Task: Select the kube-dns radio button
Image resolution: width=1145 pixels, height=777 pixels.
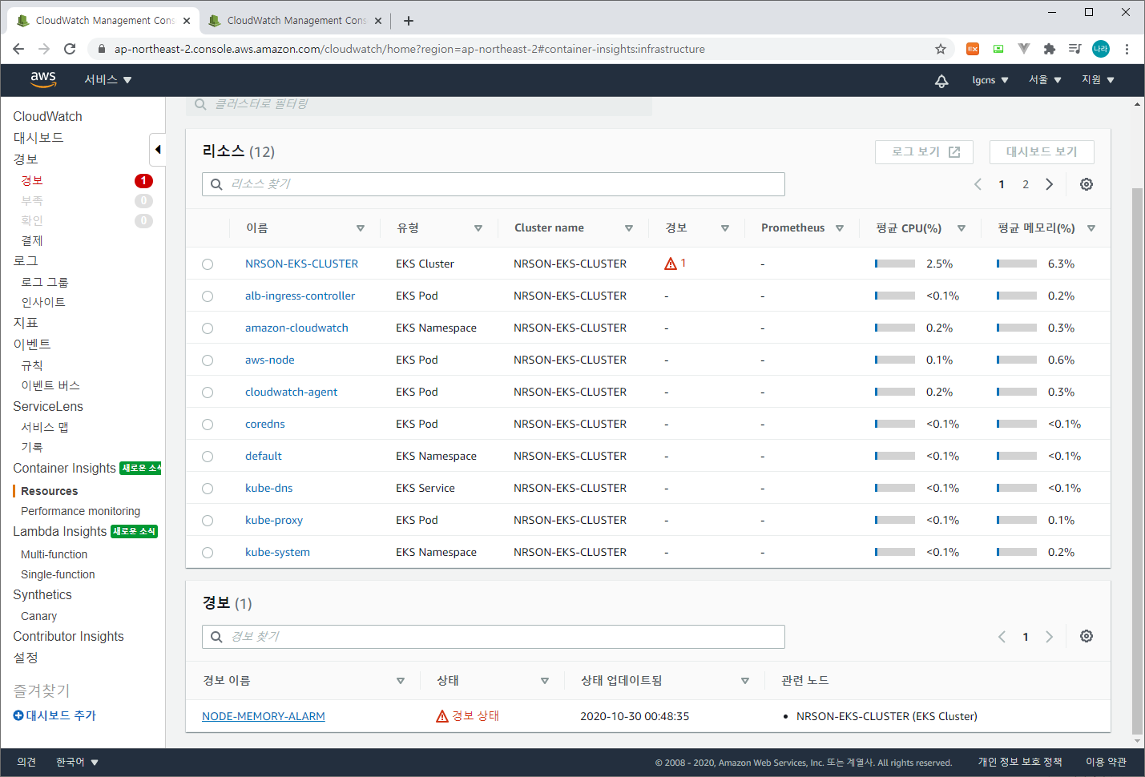Action: pos(208,489)
